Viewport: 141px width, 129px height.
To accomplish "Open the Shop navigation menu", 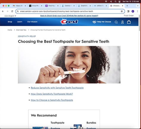I will click(x=10, y=22).
